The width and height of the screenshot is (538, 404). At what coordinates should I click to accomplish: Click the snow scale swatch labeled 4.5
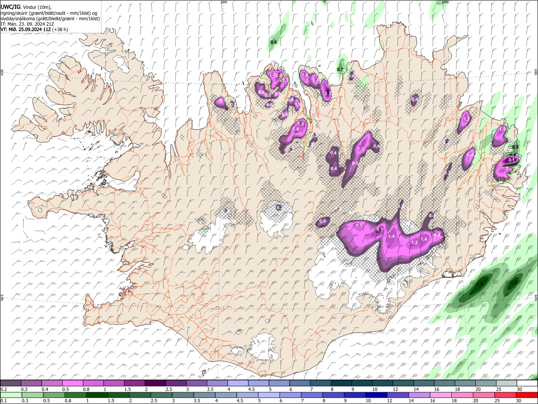click(x=258, y=383)
